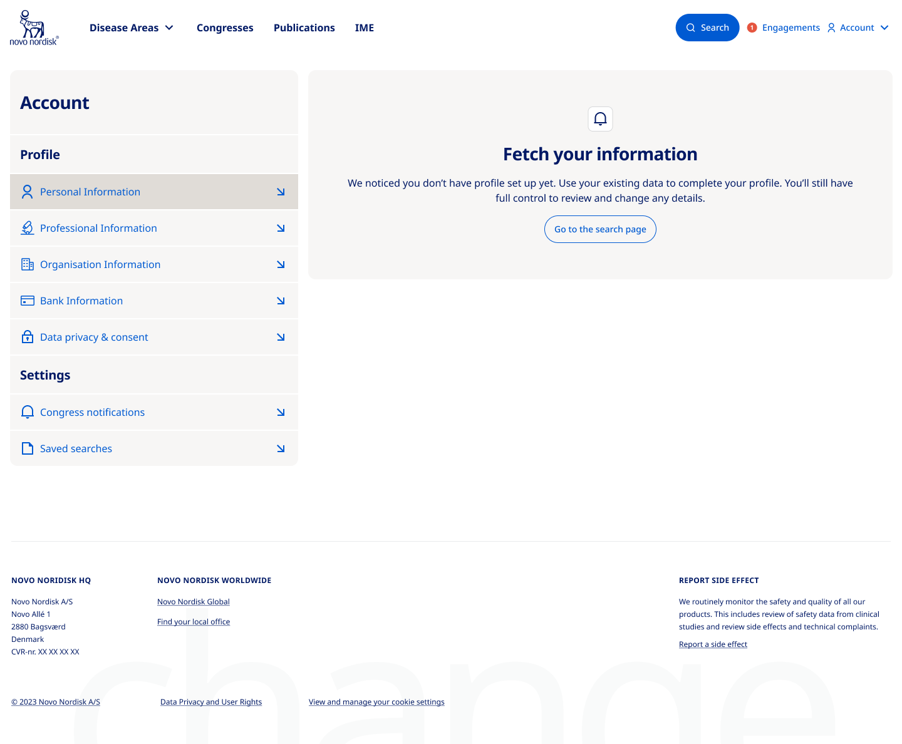The image size is (902, 744).
Task: Open Professional Information section
Action: click(154, 228)
